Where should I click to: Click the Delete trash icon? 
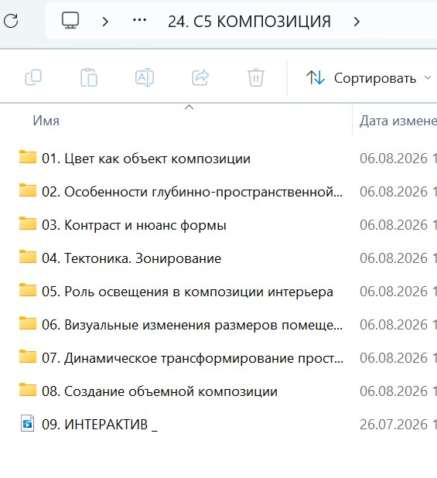click(x=256, y=77)
